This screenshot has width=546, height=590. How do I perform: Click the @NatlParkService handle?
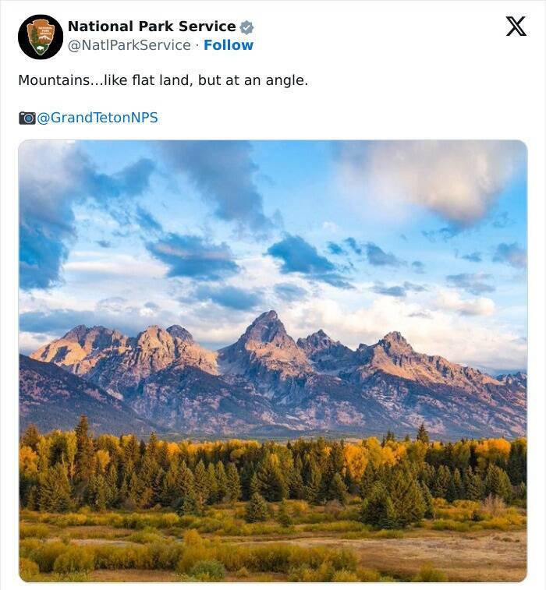(x=129, y=45)
